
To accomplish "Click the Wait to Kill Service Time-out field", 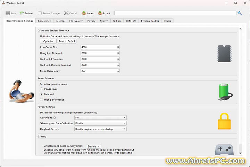I will click(x=99, y=65).
